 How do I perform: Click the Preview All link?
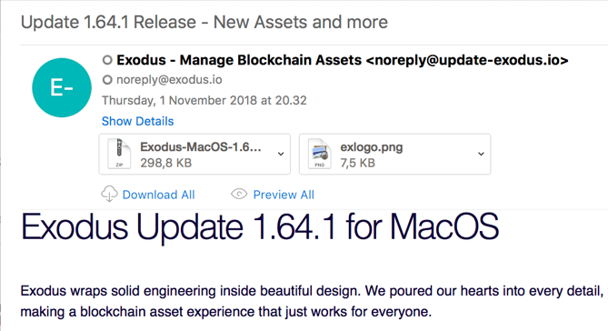coord(284,195)
